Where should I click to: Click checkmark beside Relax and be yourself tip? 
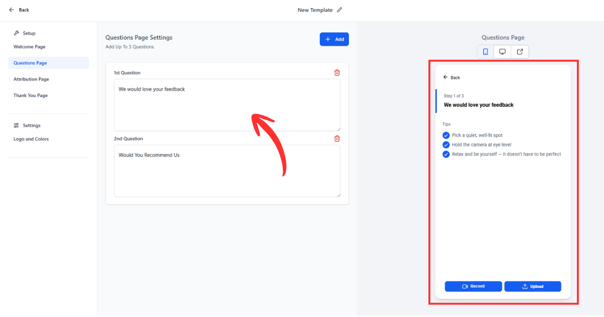tap(446, 154)
